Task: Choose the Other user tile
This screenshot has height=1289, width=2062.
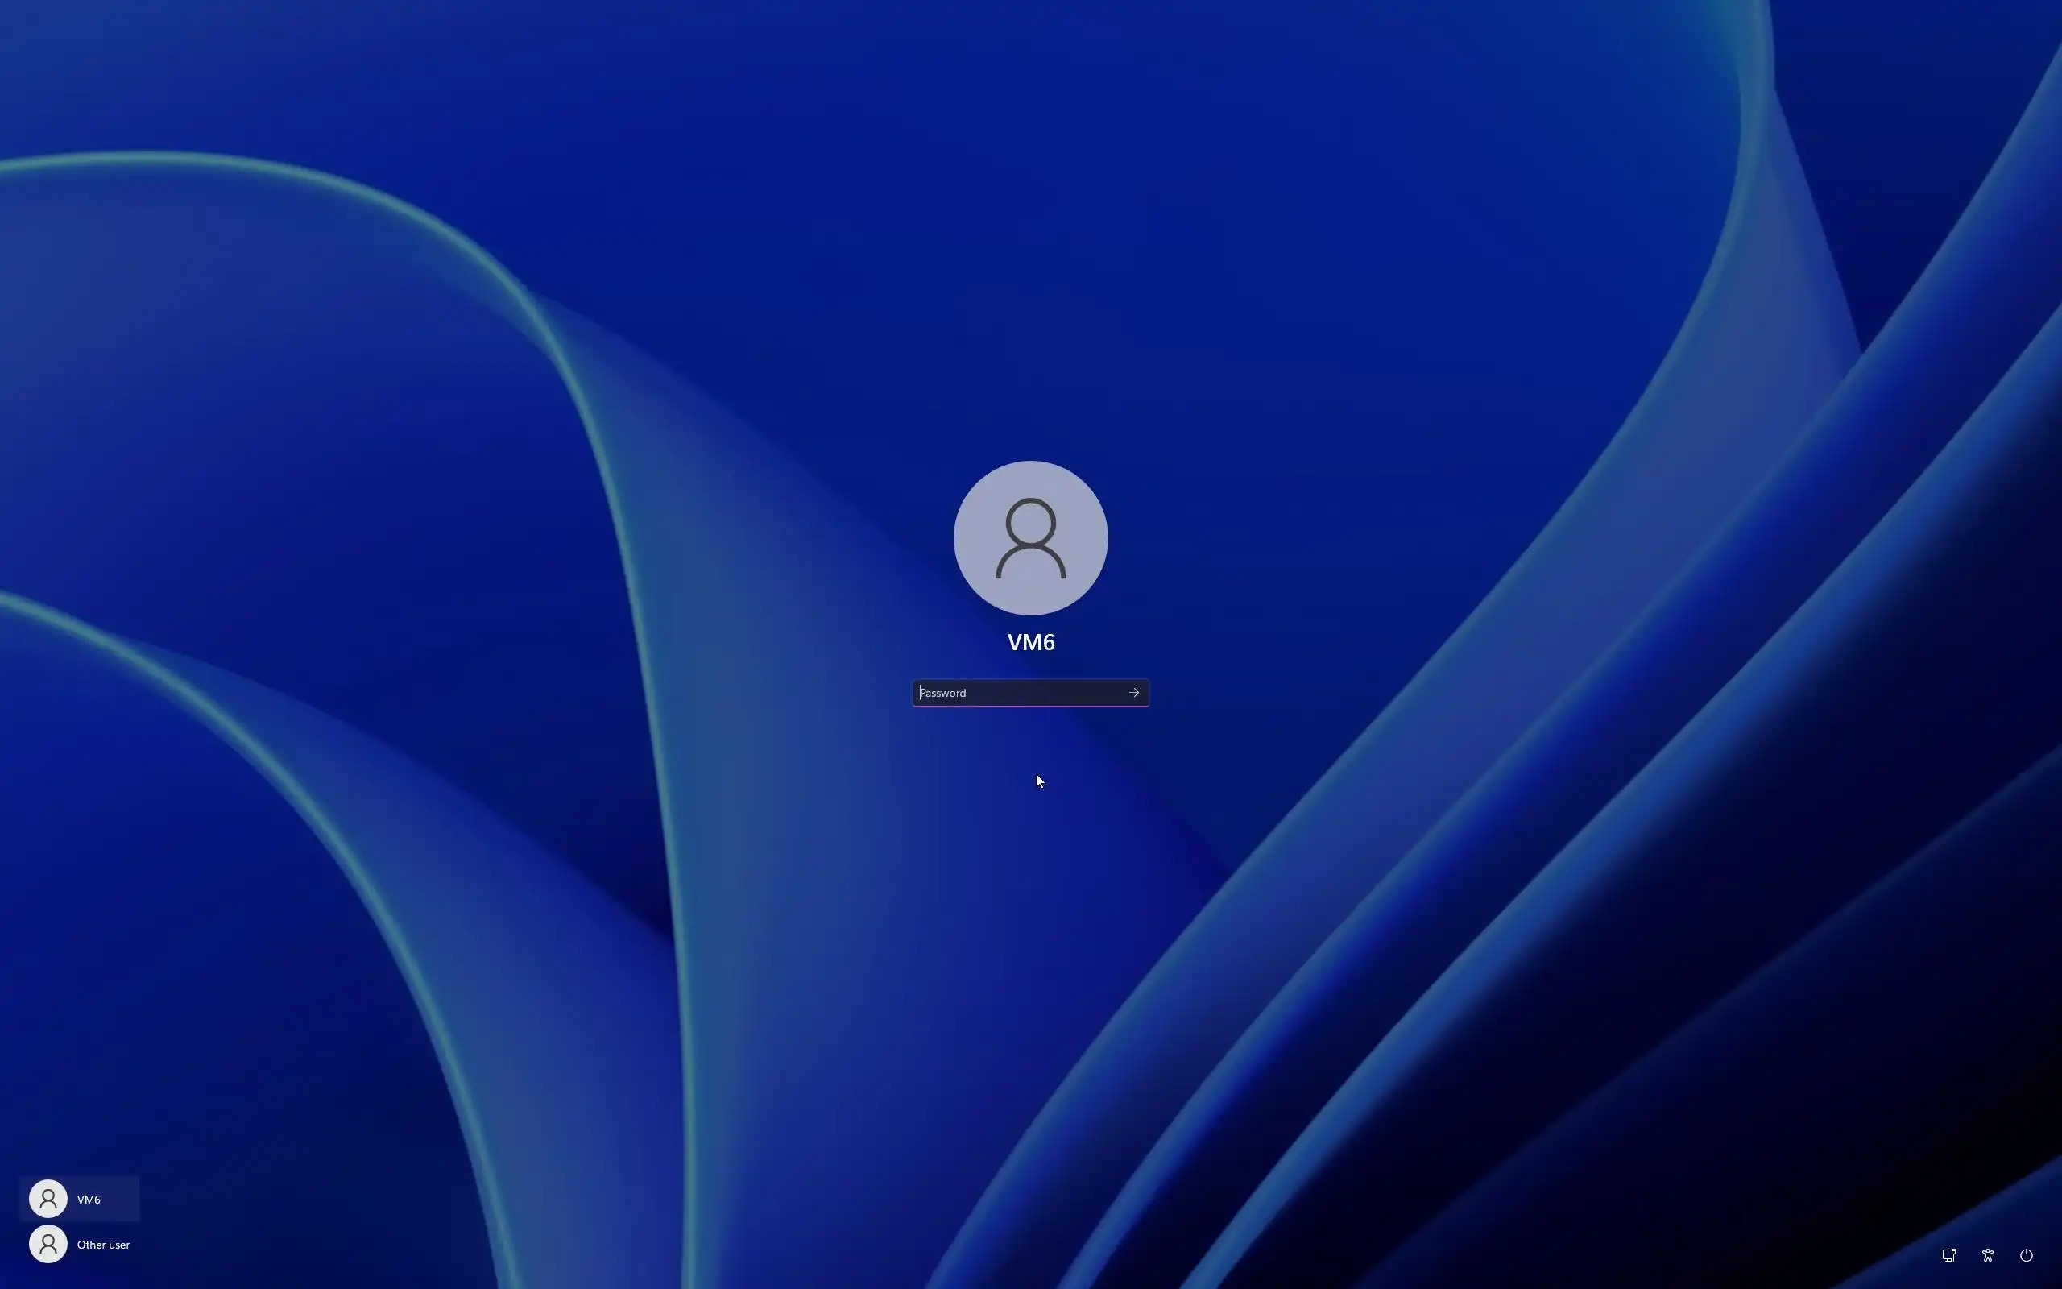Action: pos(81,1245)
